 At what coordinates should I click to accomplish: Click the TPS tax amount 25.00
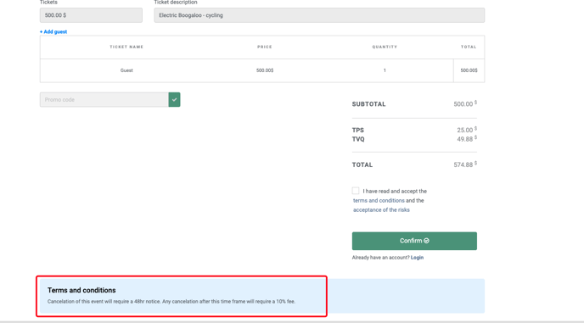coord(467,130)
